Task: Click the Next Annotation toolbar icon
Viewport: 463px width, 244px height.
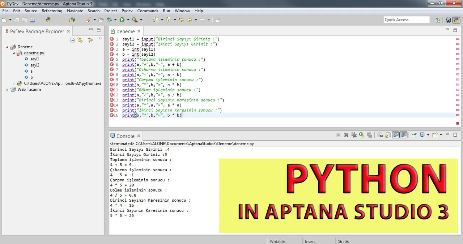Action: pos(155,20)
